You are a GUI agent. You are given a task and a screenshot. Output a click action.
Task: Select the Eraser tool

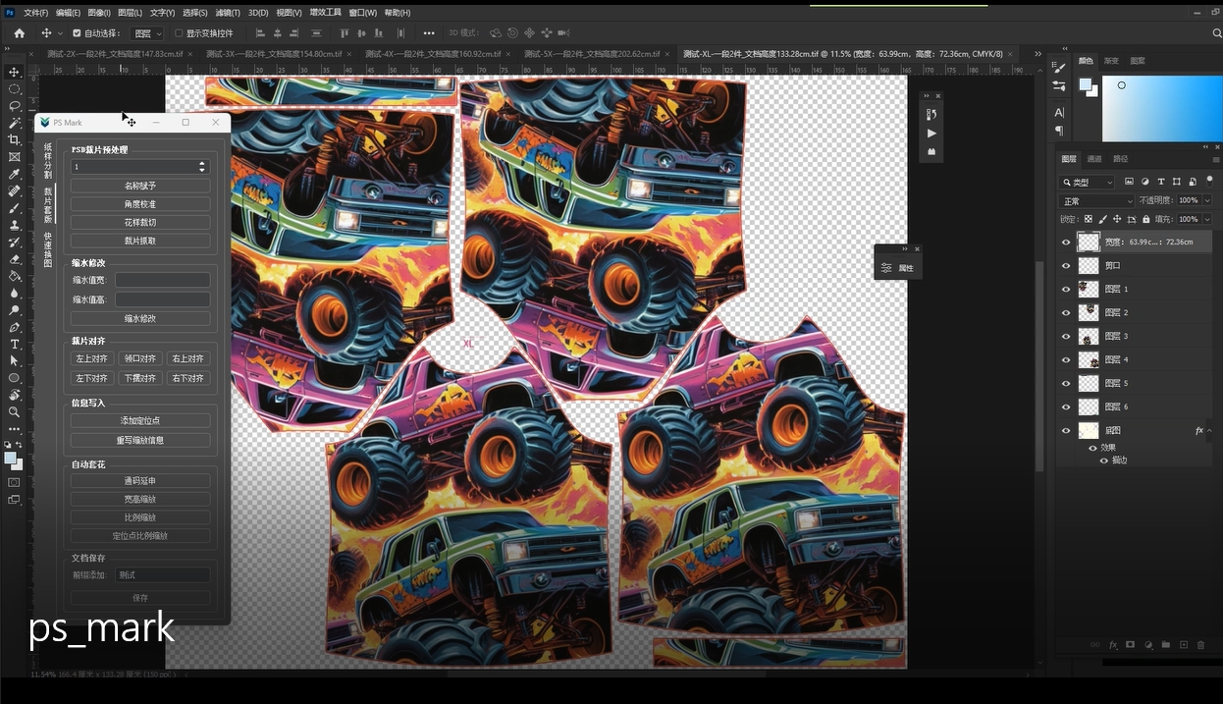point(15,259)
